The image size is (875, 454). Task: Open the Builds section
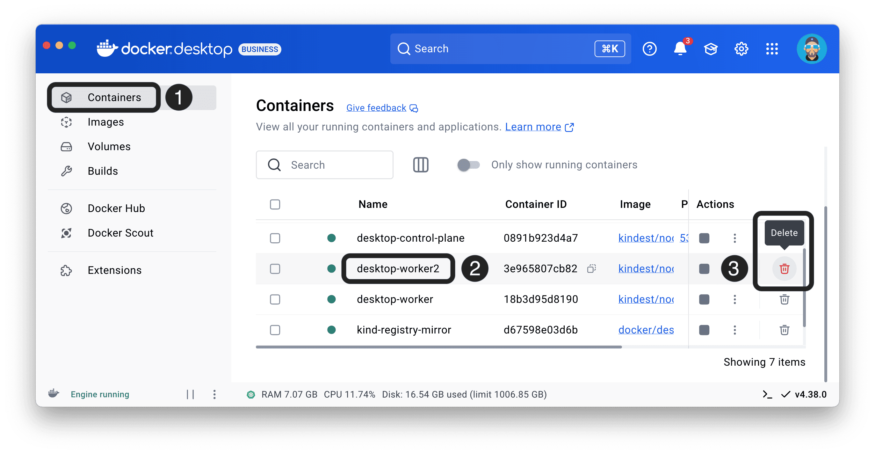102,171
